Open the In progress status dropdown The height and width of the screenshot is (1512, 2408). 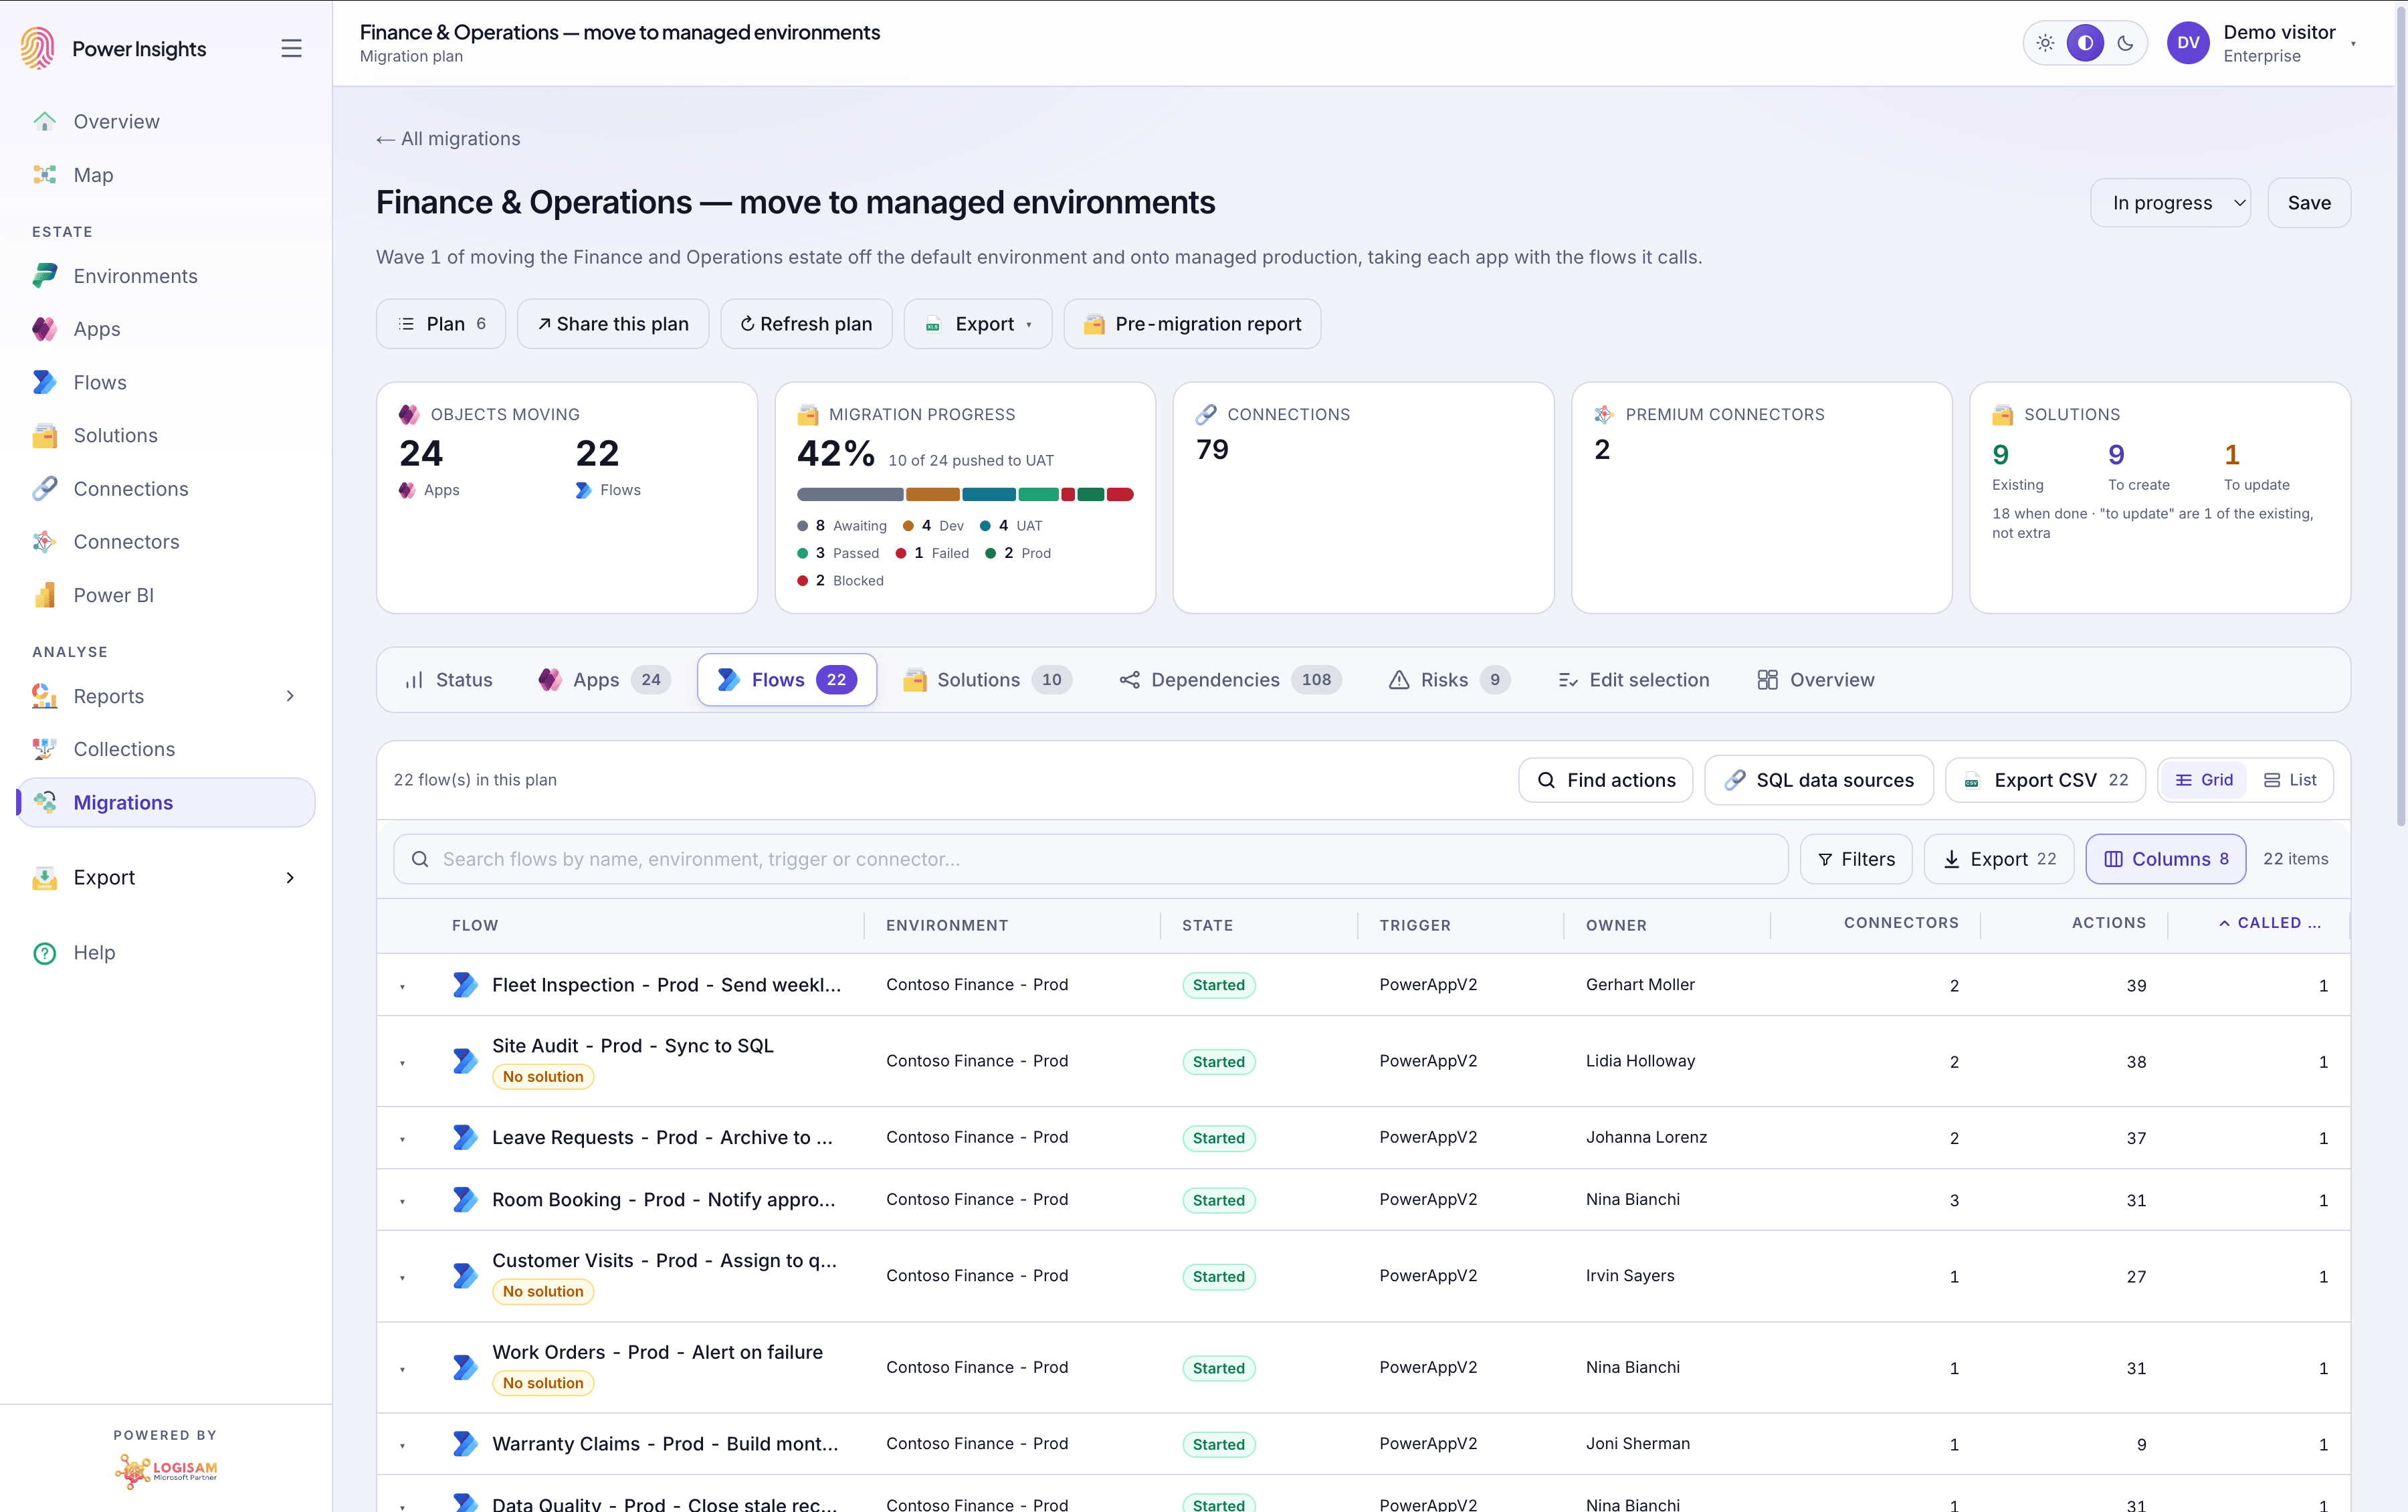click(x=2170, y=203)
